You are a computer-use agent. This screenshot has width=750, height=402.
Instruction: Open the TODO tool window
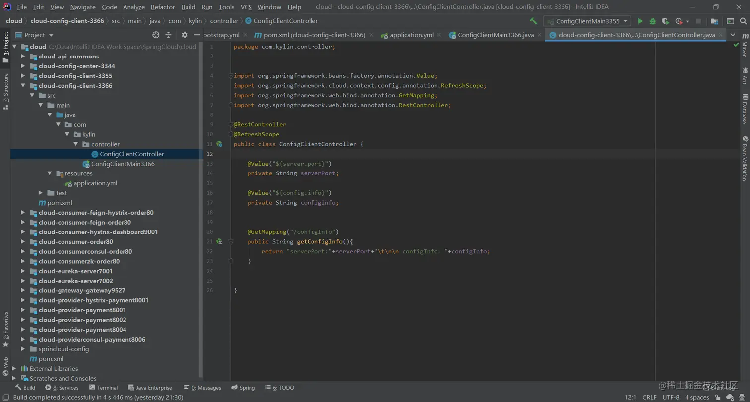(280, 388)
